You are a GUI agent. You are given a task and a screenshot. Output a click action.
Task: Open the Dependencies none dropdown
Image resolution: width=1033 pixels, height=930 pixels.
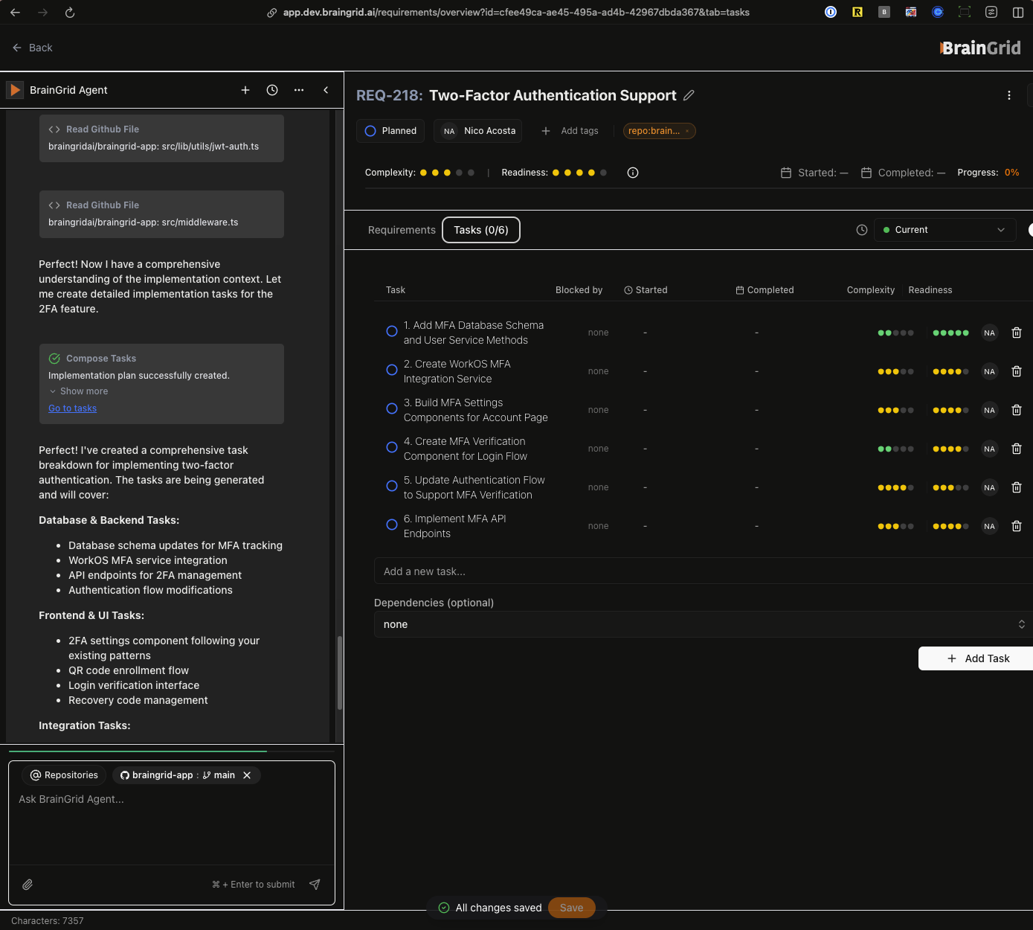tap(703, 624)
